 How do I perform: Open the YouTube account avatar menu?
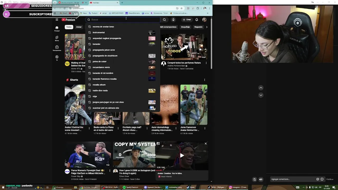coord(204,20)
